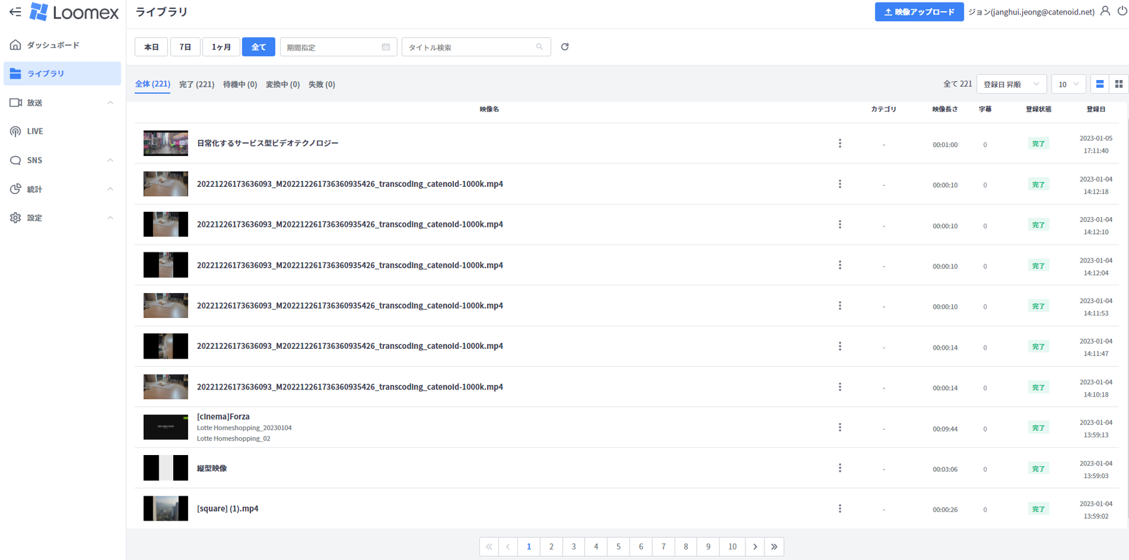Open three-dot menu for [square] (1).mp4

pyautogui.click(x=840, y=509)
